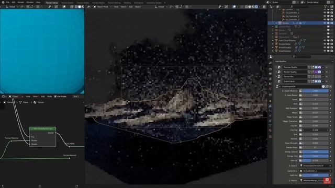Viewport: 335px width, 188px height.
Task: Expand SmartVolume in outliner
Action: [273, 51]
